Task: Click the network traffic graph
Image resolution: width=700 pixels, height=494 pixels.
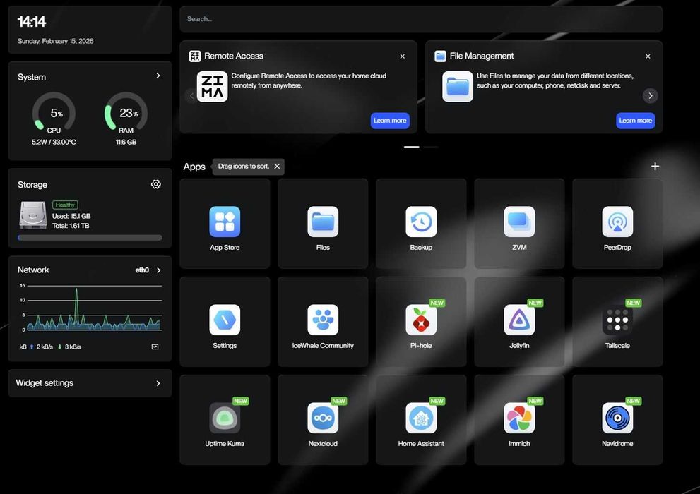Action: click(93, 308)
